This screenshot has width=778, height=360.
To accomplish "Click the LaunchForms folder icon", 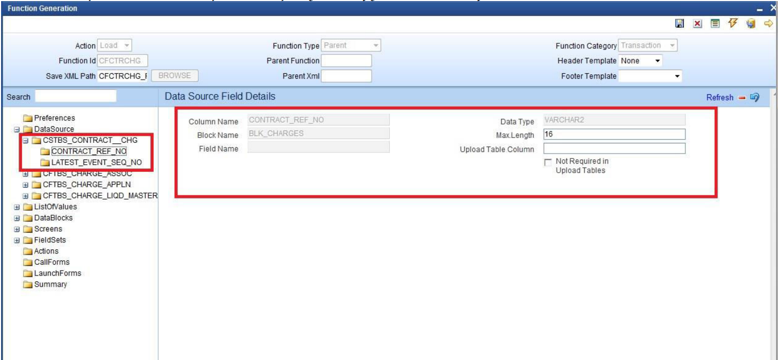I will coord(28,274).
